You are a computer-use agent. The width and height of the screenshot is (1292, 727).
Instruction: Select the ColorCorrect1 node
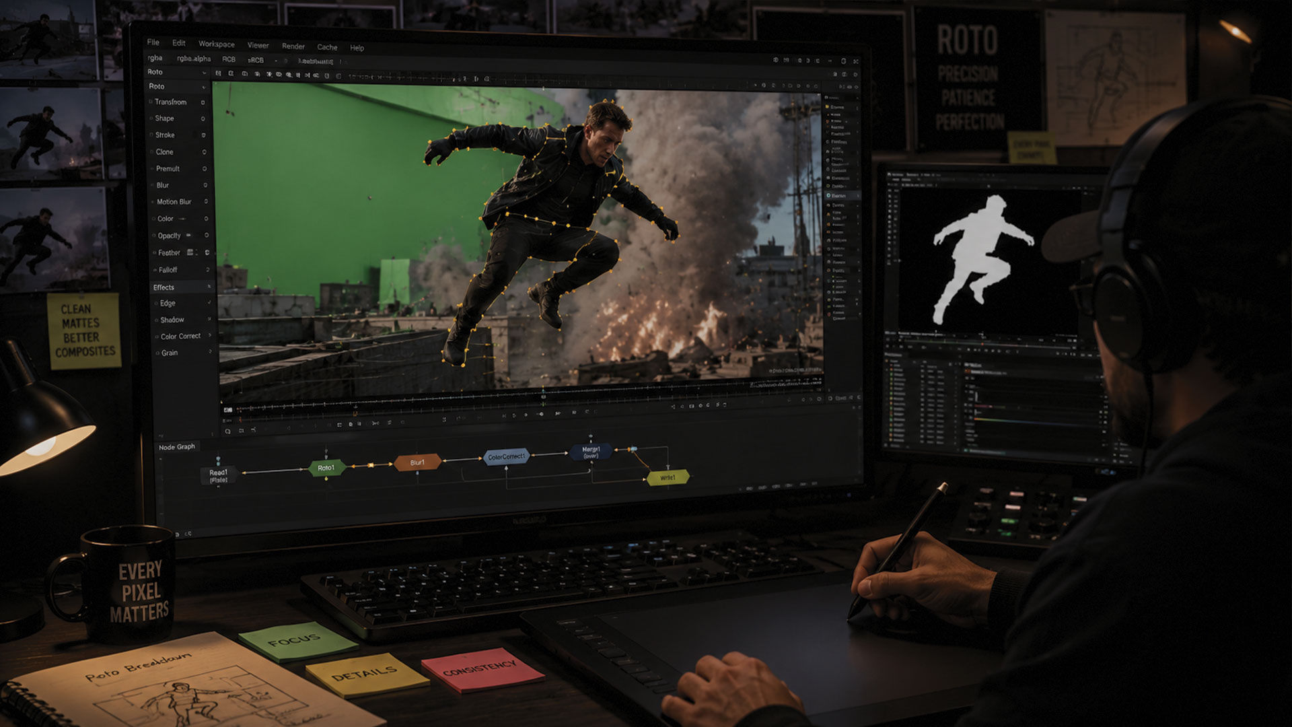506,457
